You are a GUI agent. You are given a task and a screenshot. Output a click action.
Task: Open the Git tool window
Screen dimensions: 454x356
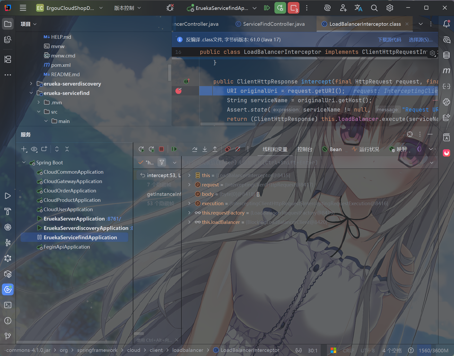[x=8, y=336]
